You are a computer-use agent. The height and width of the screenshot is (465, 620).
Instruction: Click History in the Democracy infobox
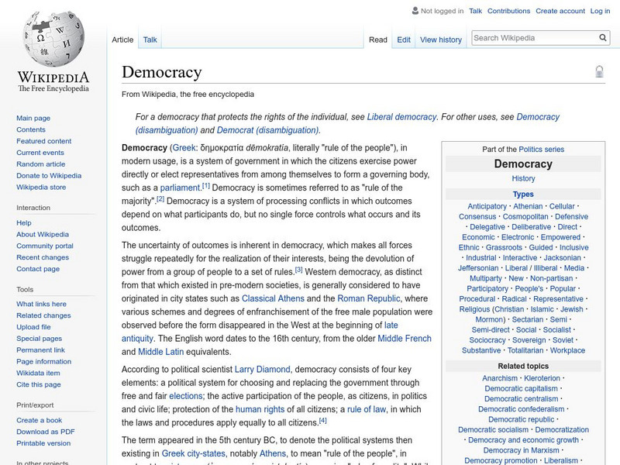pyautogui.click(x=523, y=178)
